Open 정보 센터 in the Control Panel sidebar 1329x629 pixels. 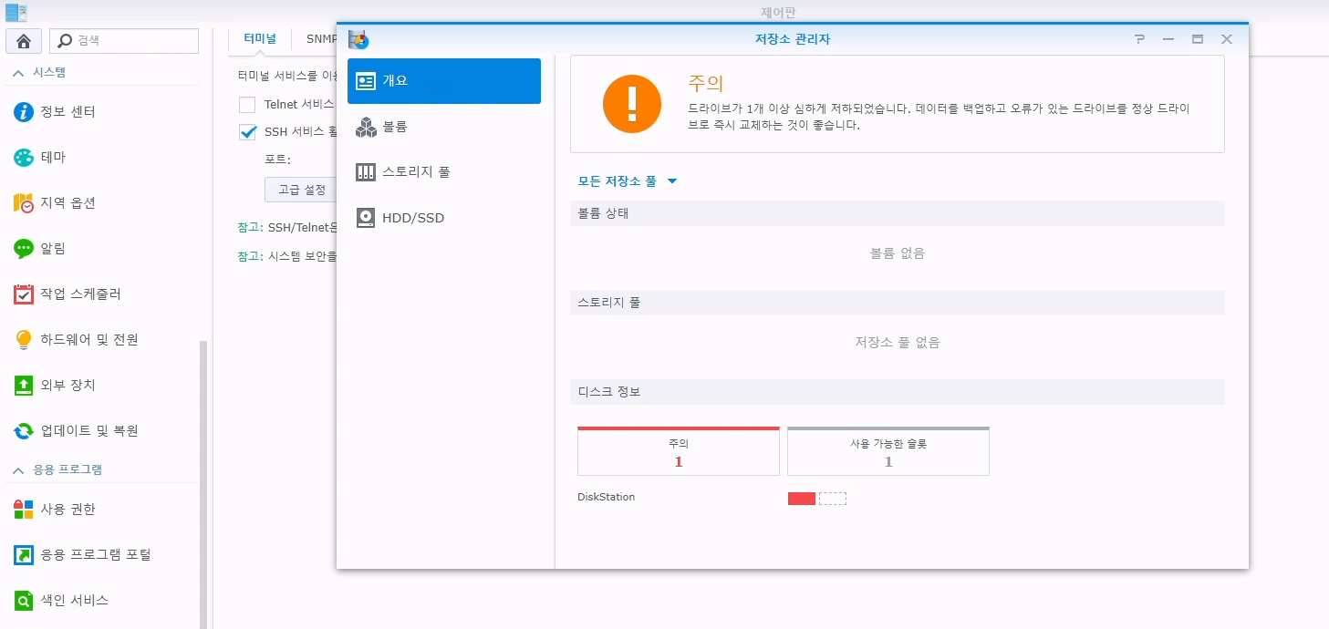[x=67, y=112]
